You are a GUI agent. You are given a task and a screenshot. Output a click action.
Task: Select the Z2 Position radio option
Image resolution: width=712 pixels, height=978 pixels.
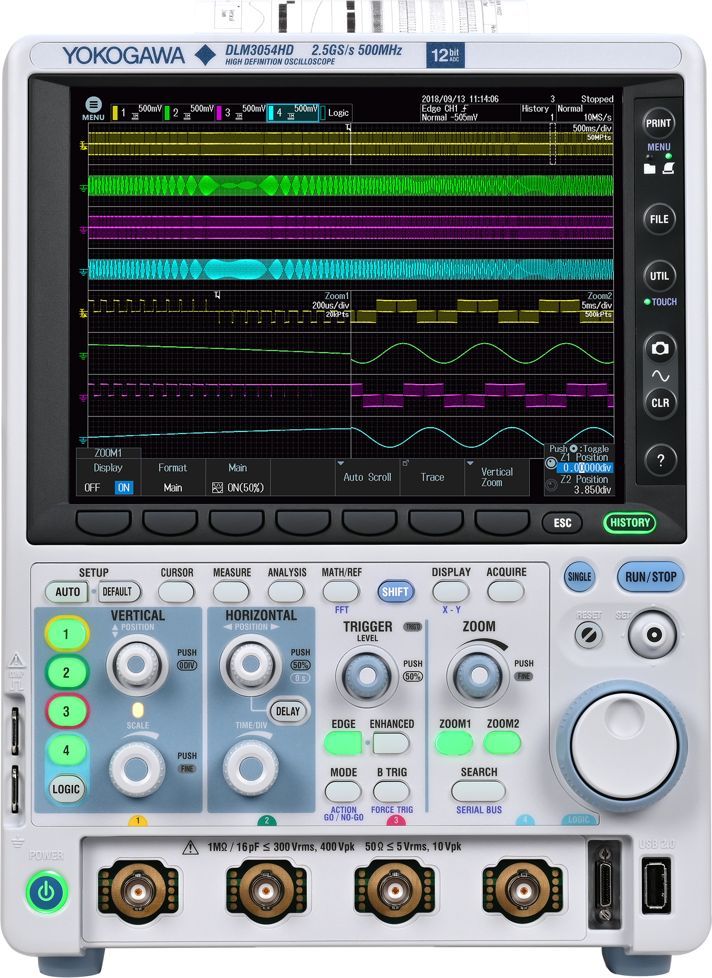pyautogui.click(x=552, y=484)
